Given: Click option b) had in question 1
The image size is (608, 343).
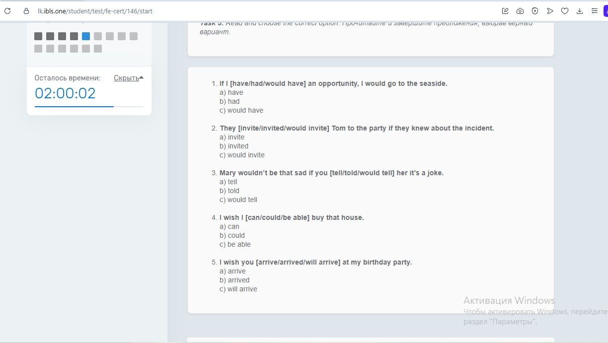Looking at the screenshot, I should point(229,101).
